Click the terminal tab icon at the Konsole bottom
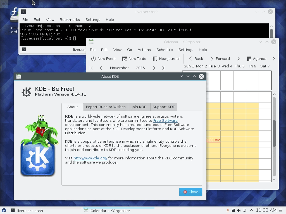 (x=24, y=49)
